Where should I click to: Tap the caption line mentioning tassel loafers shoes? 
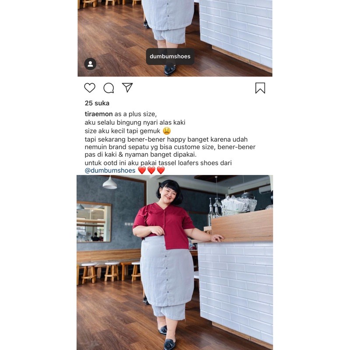pos(158,163)
